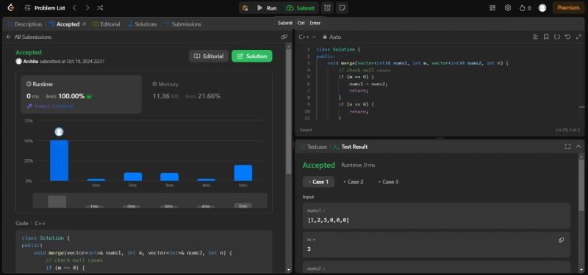This screenshot has width=588, height=275.
Task: Pick a random problem shuffle icon
Action: point(100,7)
